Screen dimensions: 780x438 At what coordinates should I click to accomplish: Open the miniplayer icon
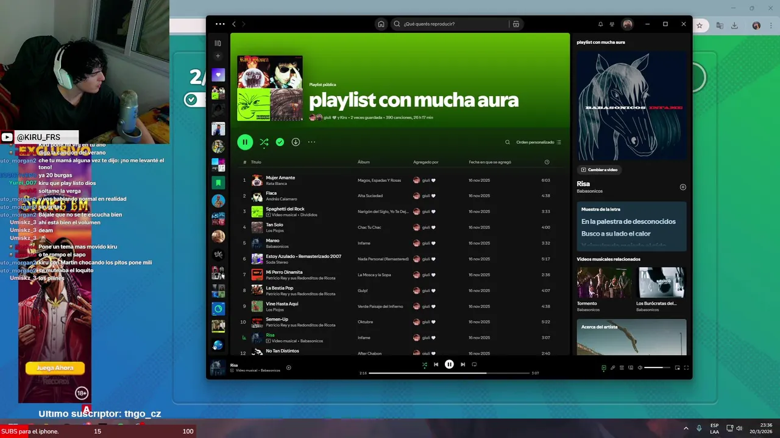(x=677, y=367)
